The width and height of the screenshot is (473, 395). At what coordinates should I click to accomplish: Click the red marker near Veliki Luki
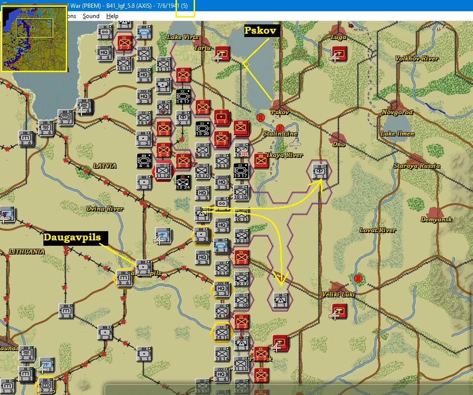(x=358, y=278)
